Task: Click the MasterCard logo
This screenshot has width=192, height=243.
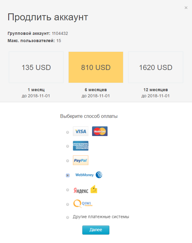Action: pyautogui.click(x=100, y=131)
